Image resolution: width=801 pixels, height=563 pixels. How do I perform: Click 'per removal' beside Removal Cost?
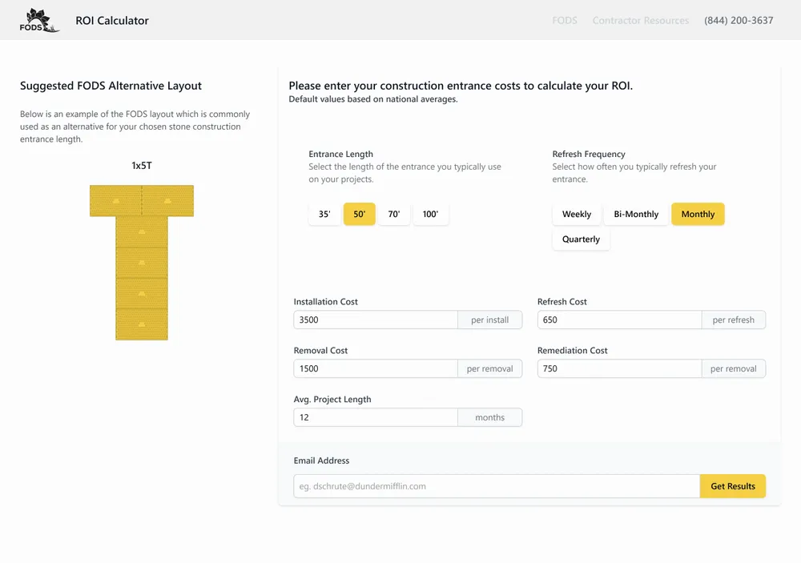tap(490, 368)
